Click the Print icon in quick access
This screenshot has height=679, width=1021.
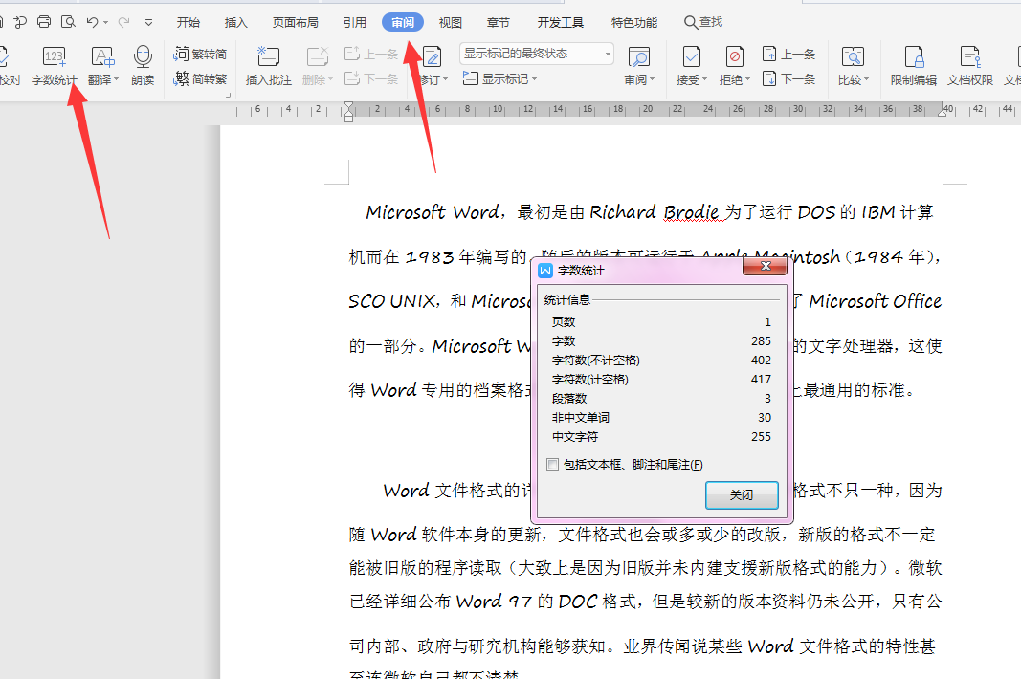click(44, 22)
